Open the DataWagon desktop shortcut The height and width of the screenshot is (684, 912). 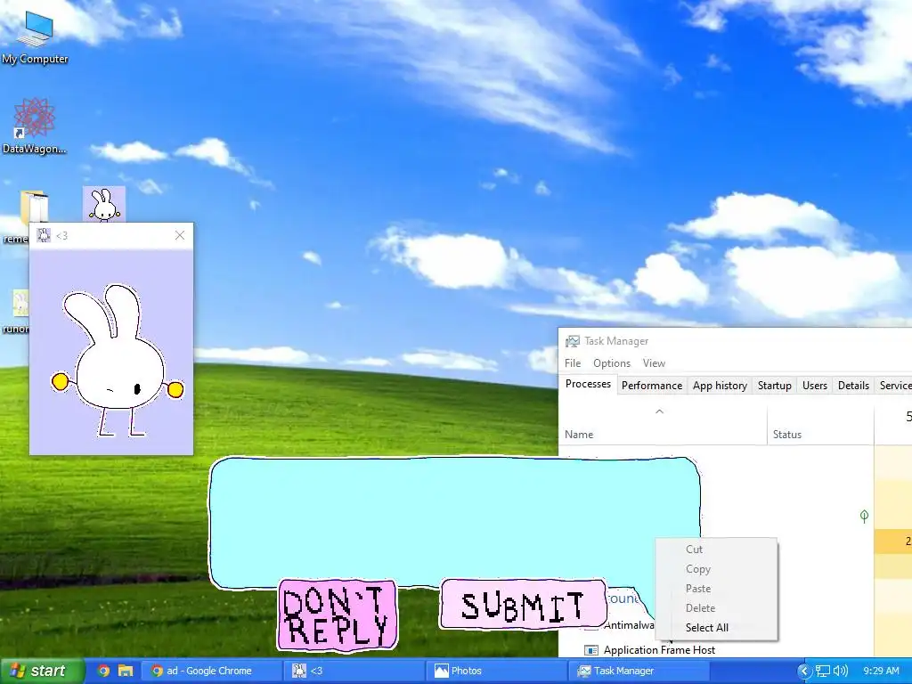(35, 126)
